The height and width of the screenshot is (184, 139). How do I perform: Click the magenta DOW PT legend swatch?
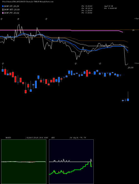(3, 13)
